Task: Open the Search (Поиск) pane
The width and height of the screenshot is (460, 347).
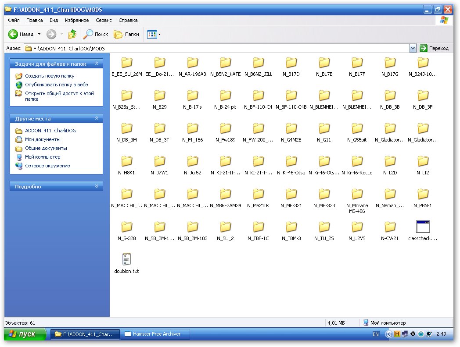Action: (96, 34)
